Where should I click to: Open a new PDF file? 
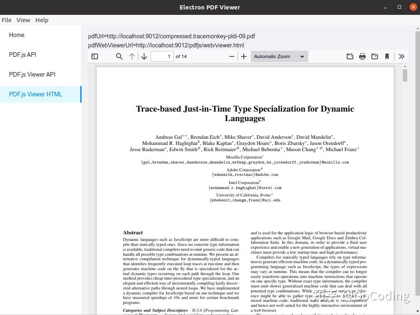click(x=350, y=56)
